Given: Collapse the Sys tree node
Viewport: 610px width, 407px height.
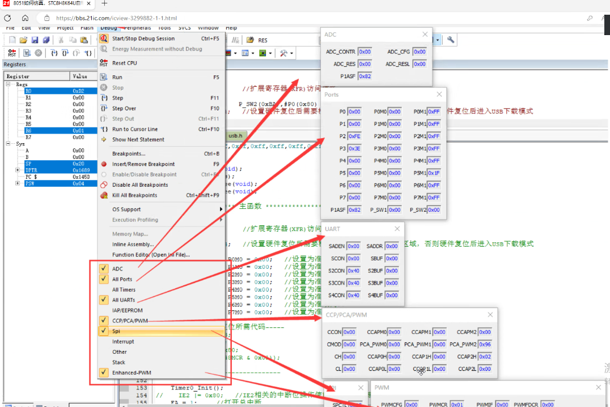Looking at the screenshot, I should point(8,143).
